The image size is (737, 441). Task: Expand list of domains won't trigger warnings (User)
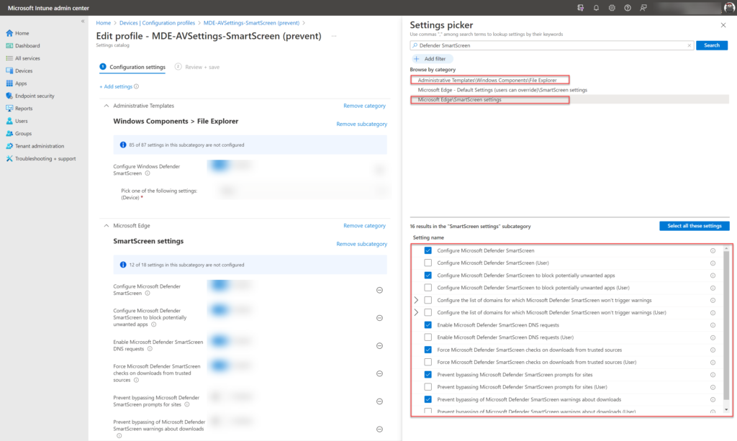click(x=416, y=312)
